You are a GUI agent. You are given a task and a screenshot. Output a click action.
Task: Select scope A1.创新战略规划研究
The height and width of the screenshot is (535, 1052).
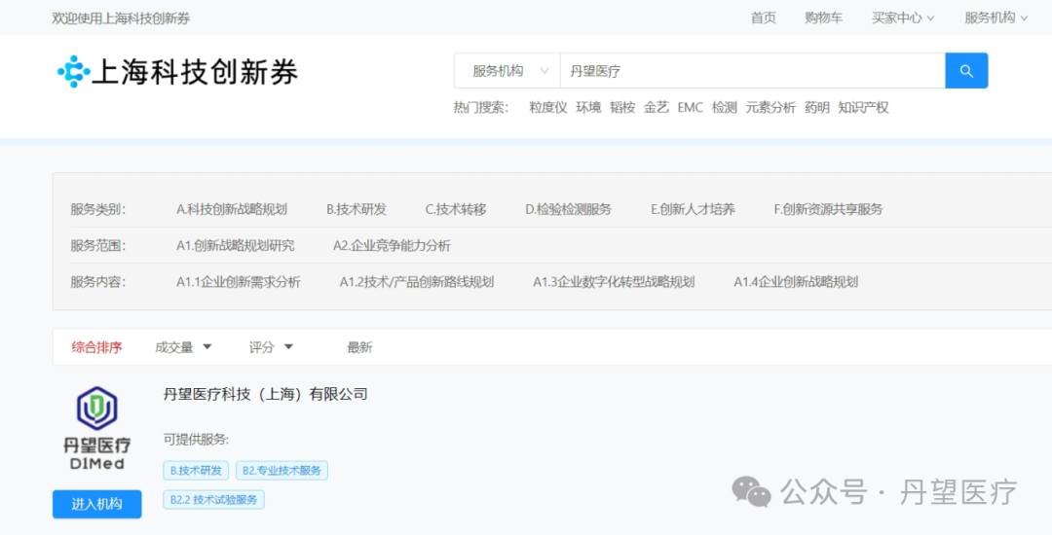[236, 246]
